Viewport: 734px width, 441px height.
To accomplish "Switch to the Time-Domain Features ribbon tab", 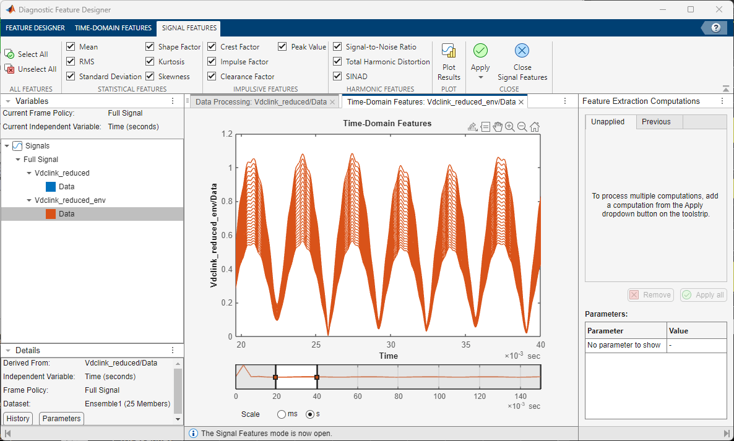I will (113, 28).
